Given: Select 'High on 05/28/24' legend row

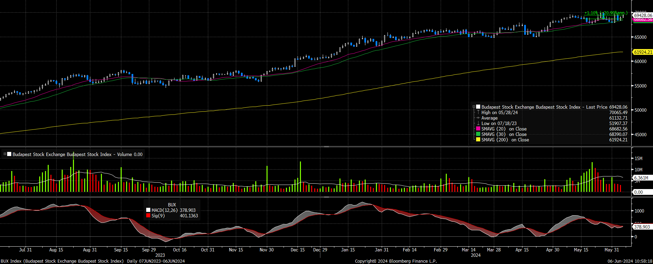Looking at the screenshot, I should [499, 112].
